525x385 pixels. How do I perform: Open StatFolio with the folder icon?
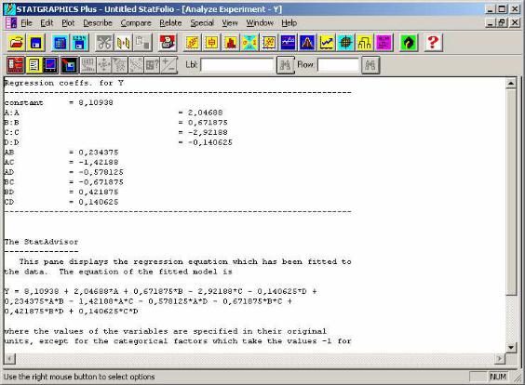coord(16,43)
